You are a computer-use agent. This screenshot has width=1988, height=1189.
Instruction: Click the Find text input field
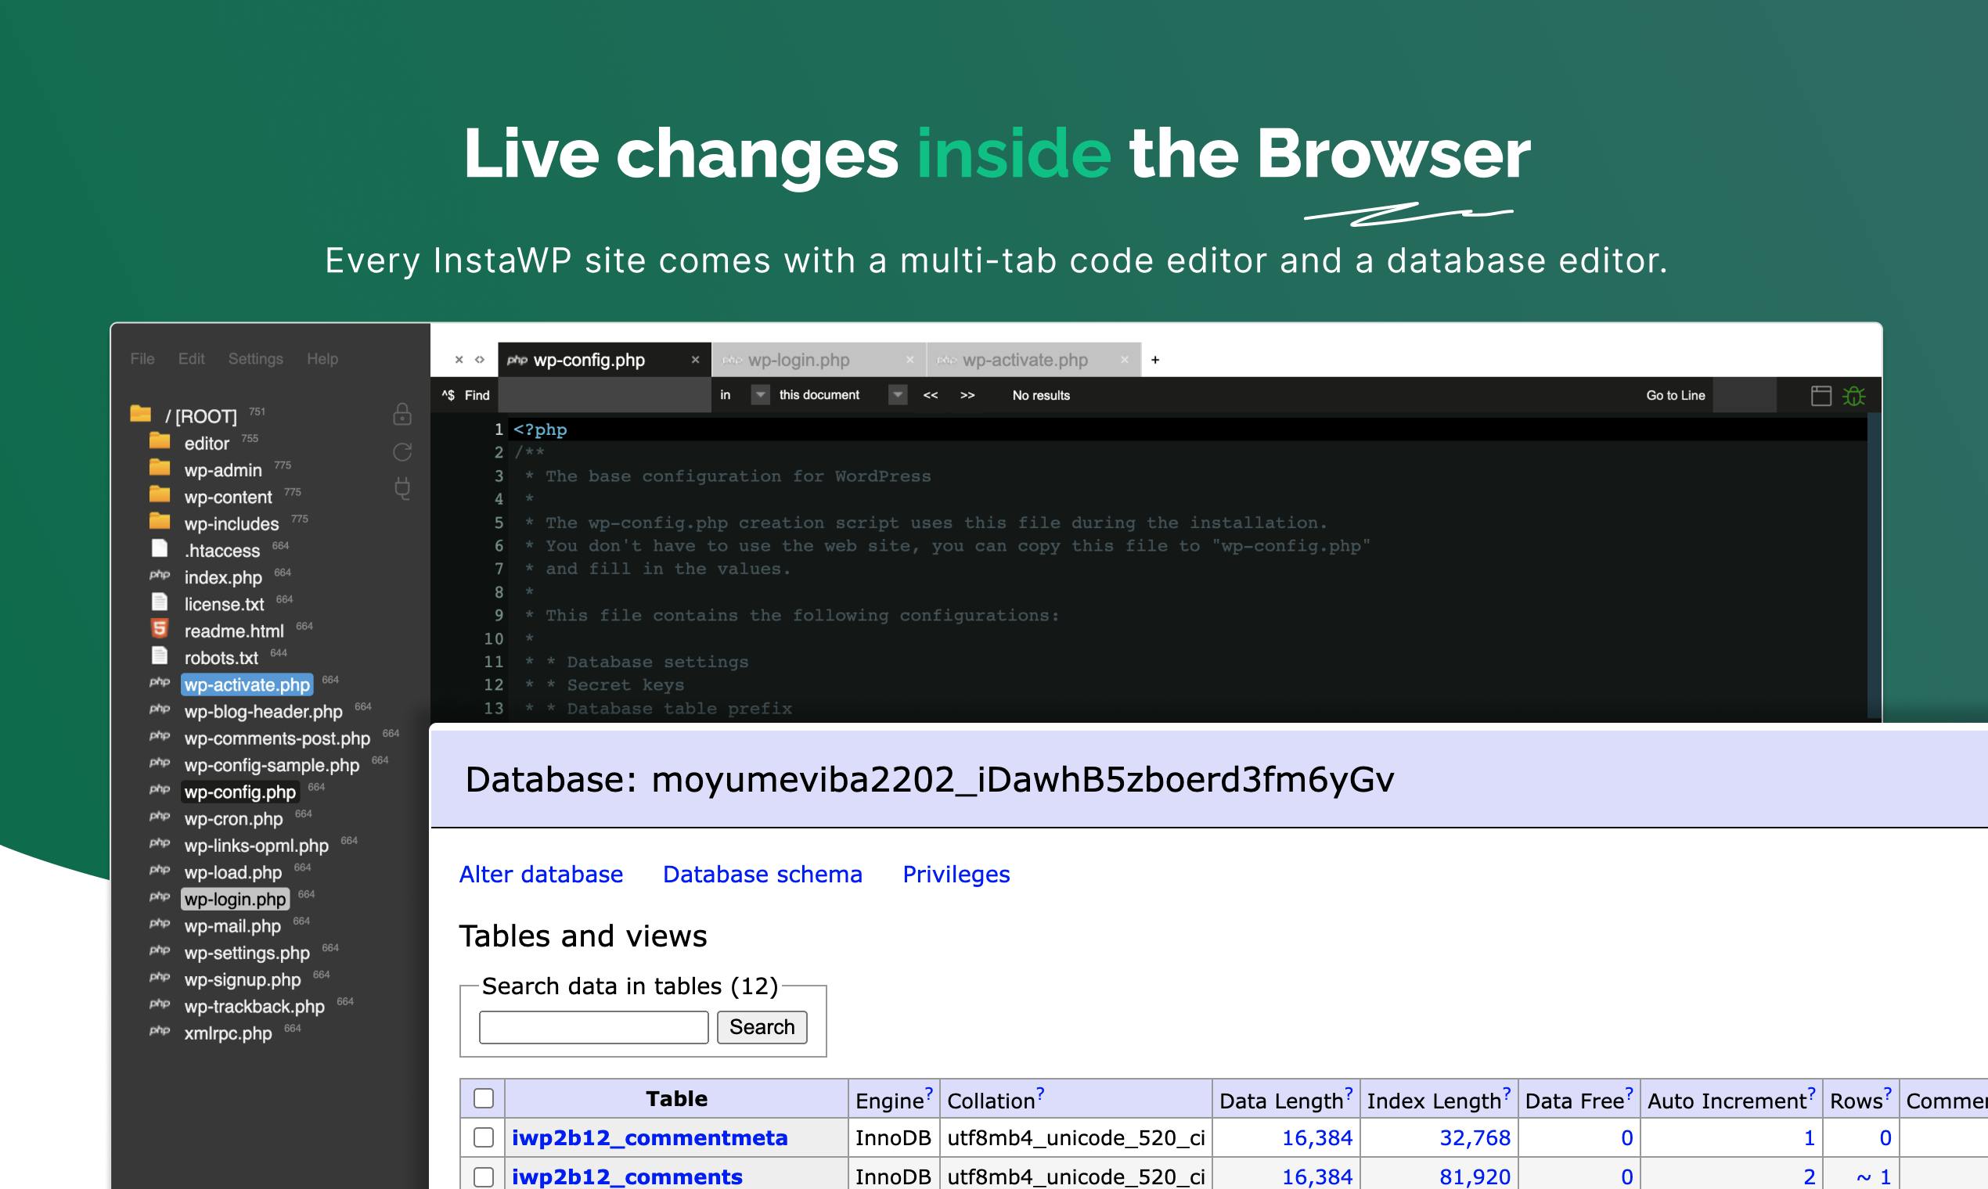pos(604,395)
